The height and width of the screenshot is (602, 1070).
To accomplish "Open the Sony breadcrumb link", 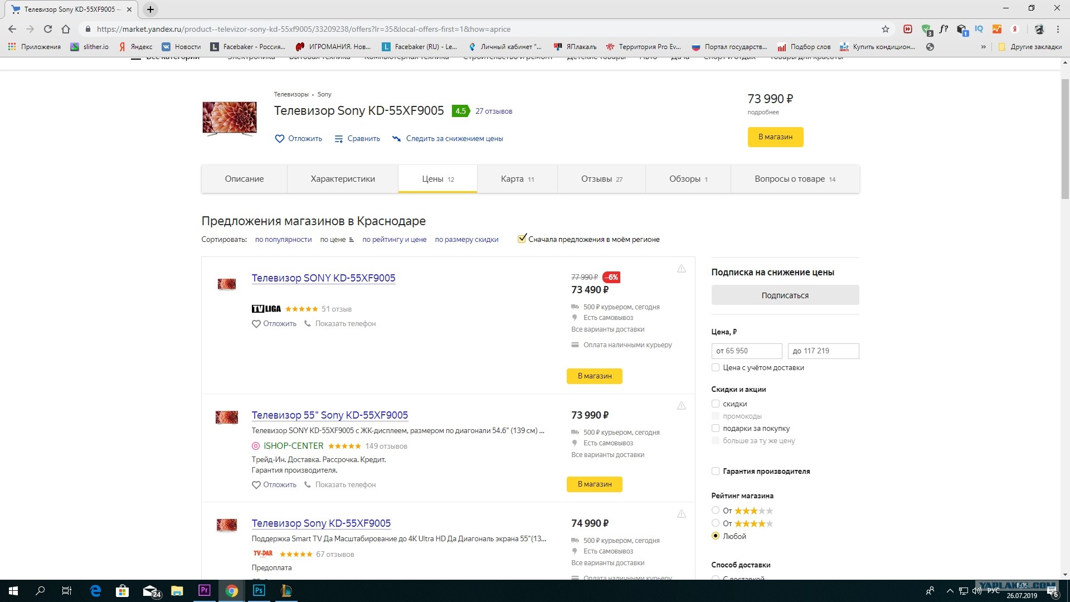I will 324,95.
